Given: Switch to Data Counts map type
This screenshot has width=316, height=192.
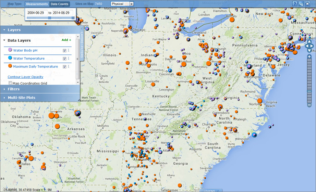Looking at the screenshot, I should (59, 4).
